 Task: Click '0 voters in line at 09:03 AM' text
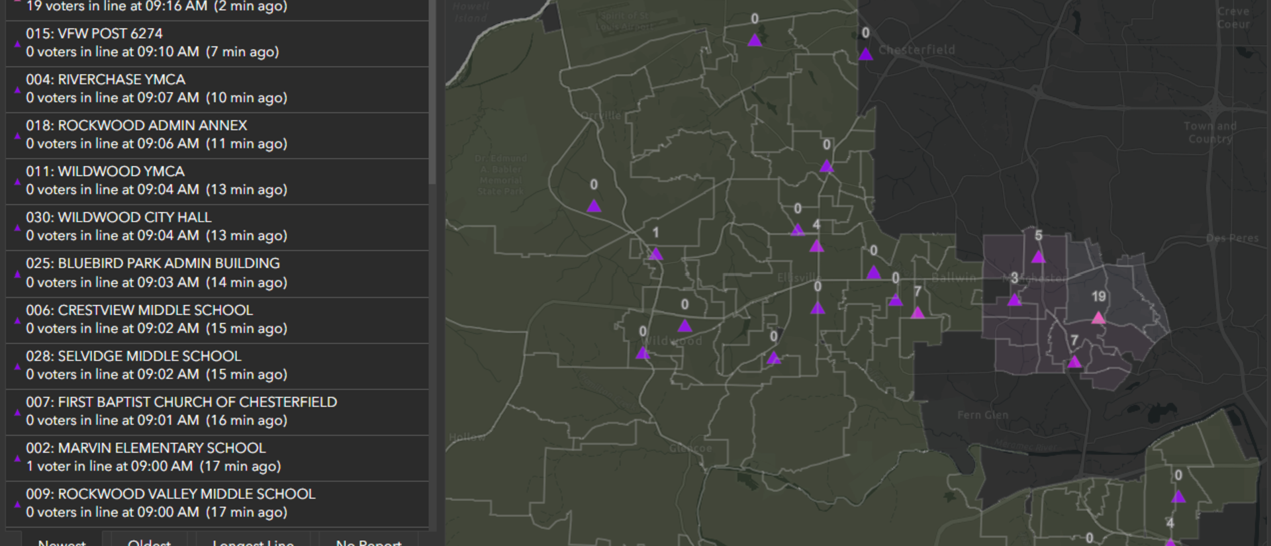113,282
